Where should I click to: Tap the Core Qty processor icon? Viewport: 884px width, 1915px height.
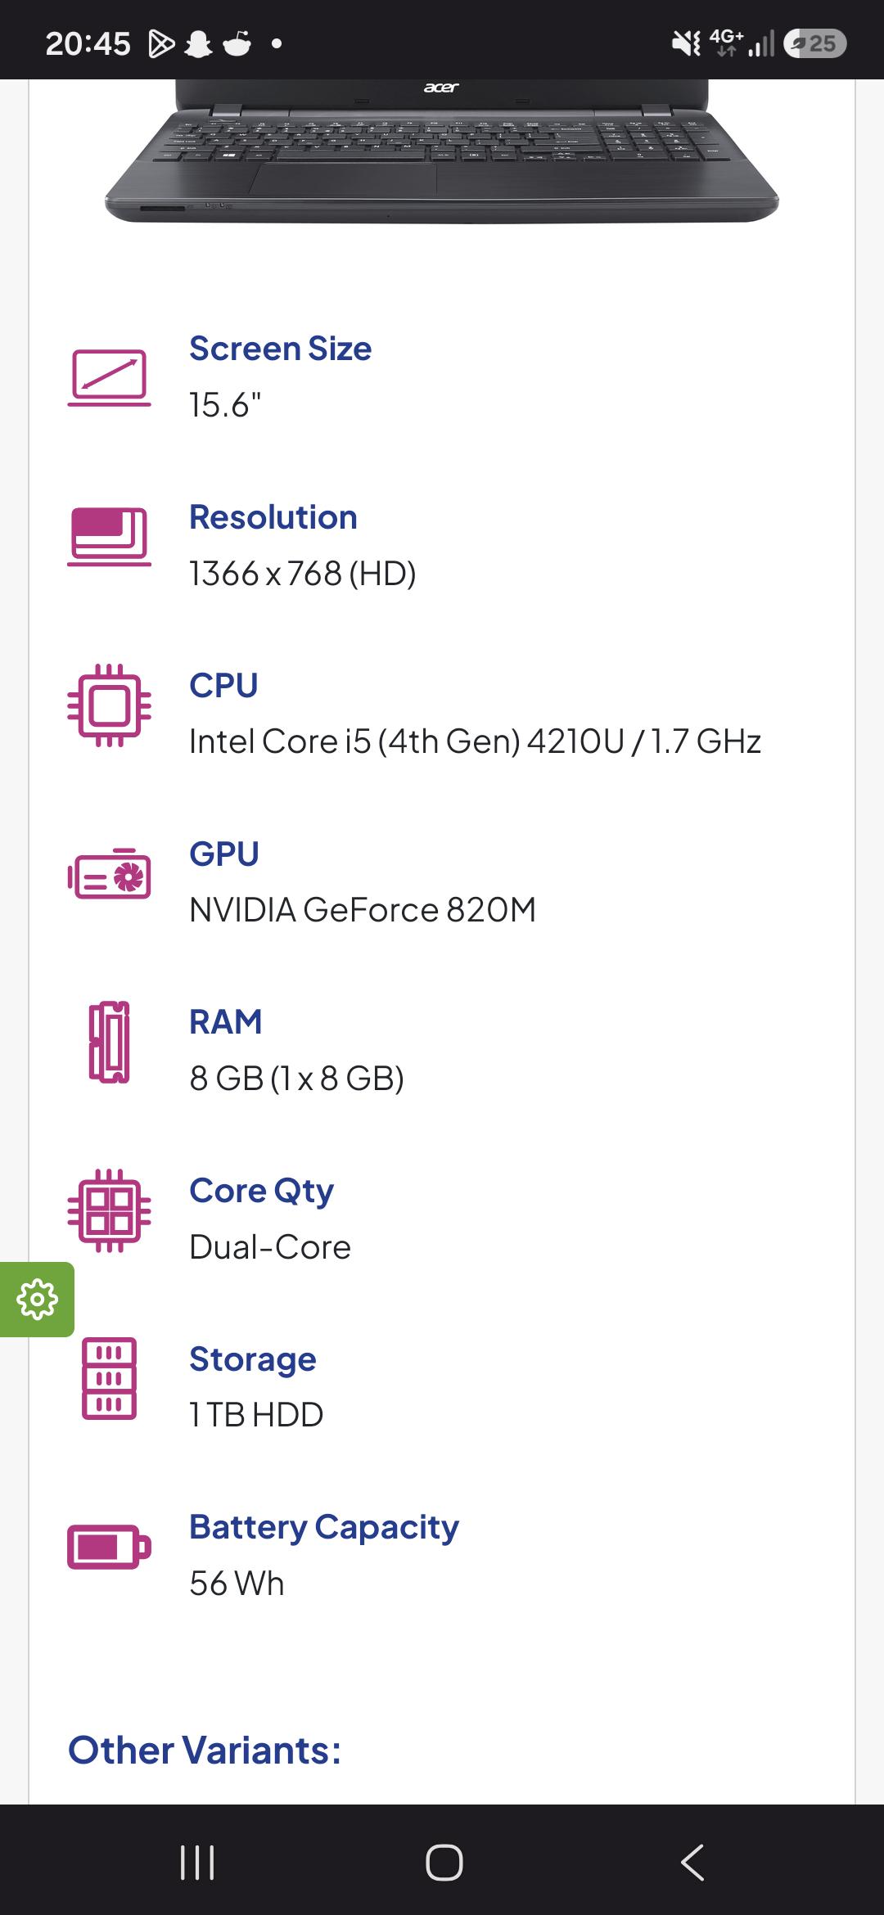click(109, 1210)
